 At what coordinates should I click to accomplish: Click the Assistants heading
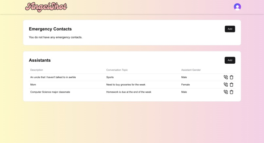coord(40,60)
